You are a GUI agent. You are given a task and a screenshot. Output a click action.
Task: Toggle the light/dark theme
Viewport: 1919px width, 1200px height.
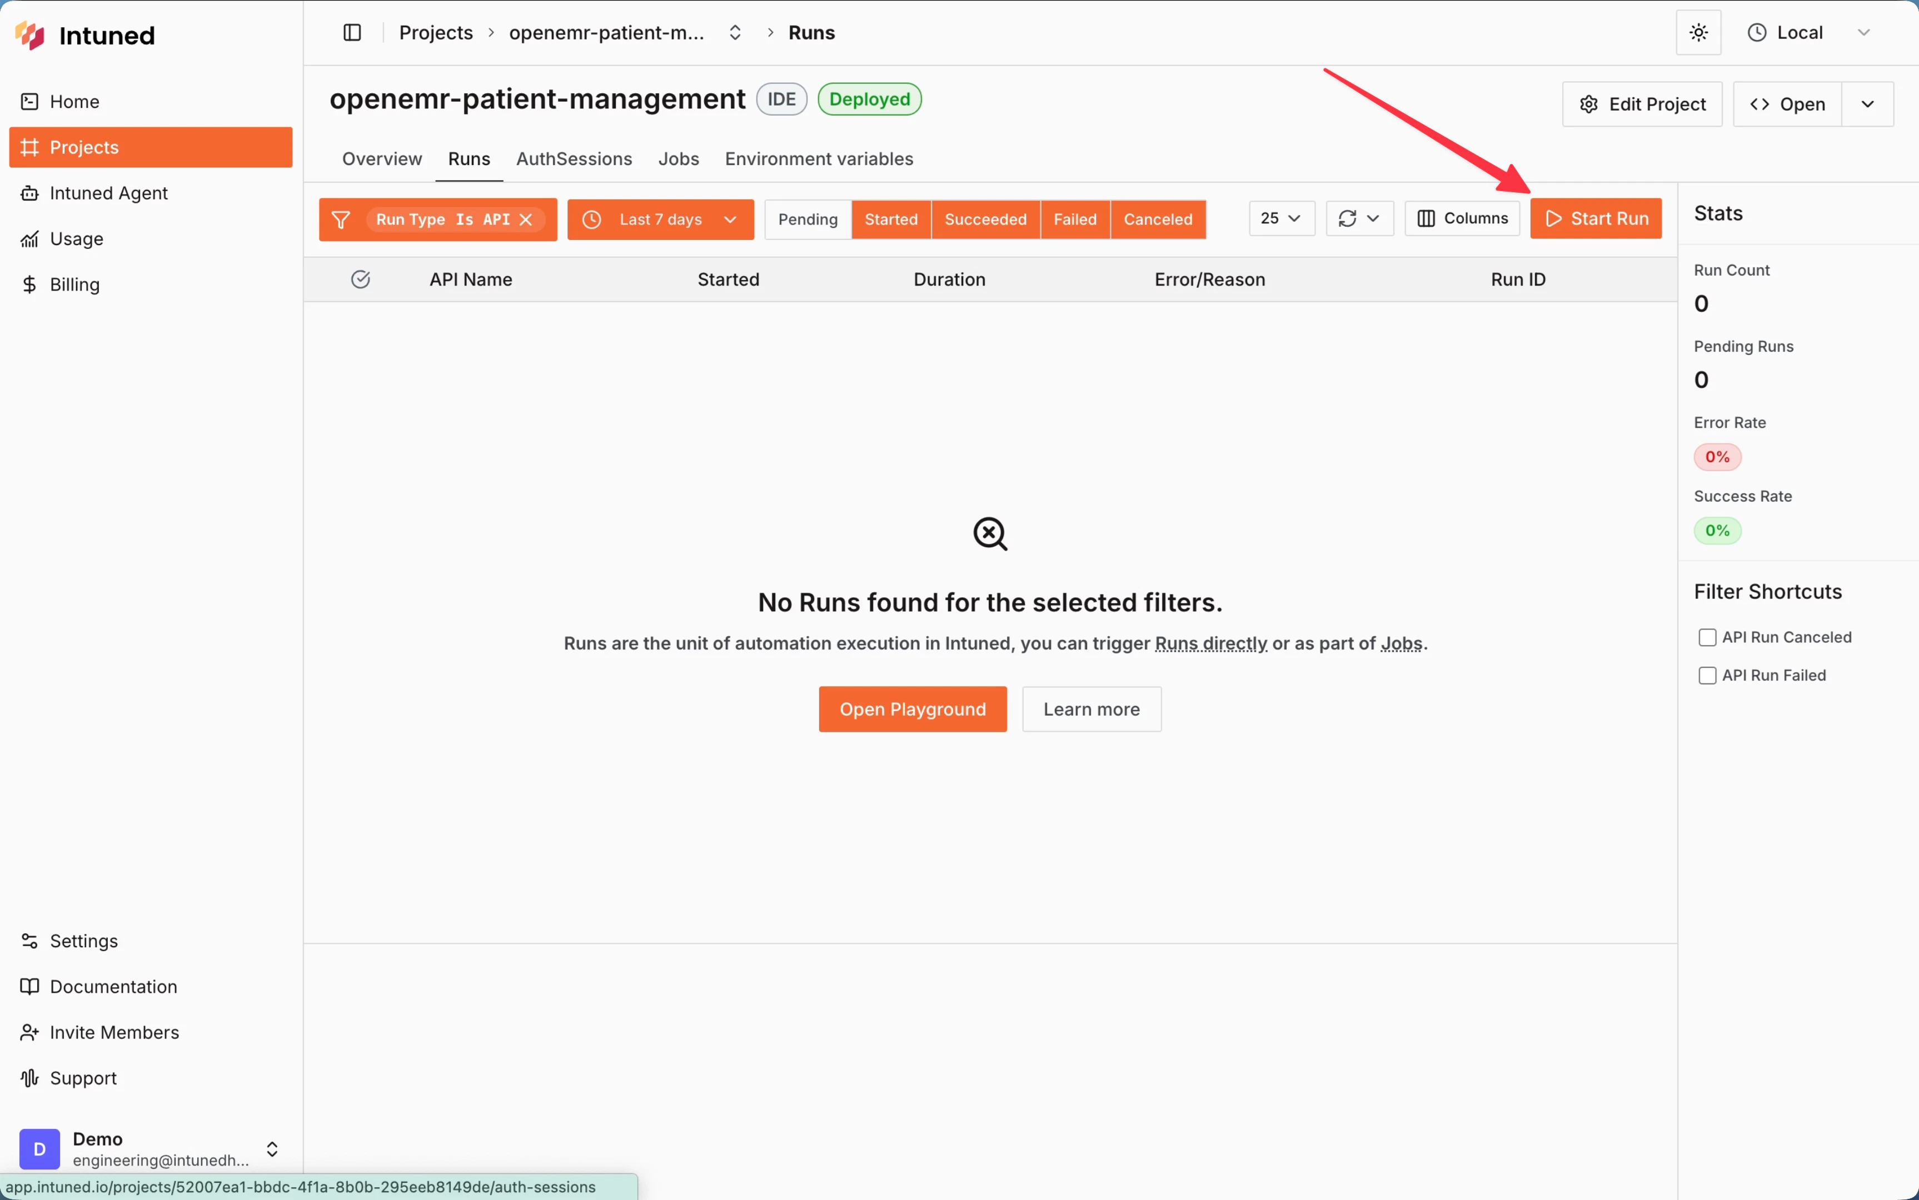(x=1698, y=33)
